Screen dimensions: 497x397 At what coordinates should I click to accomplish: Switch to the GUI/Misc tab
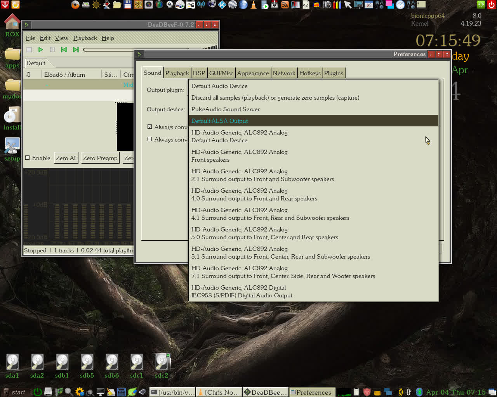click(221, 73)
